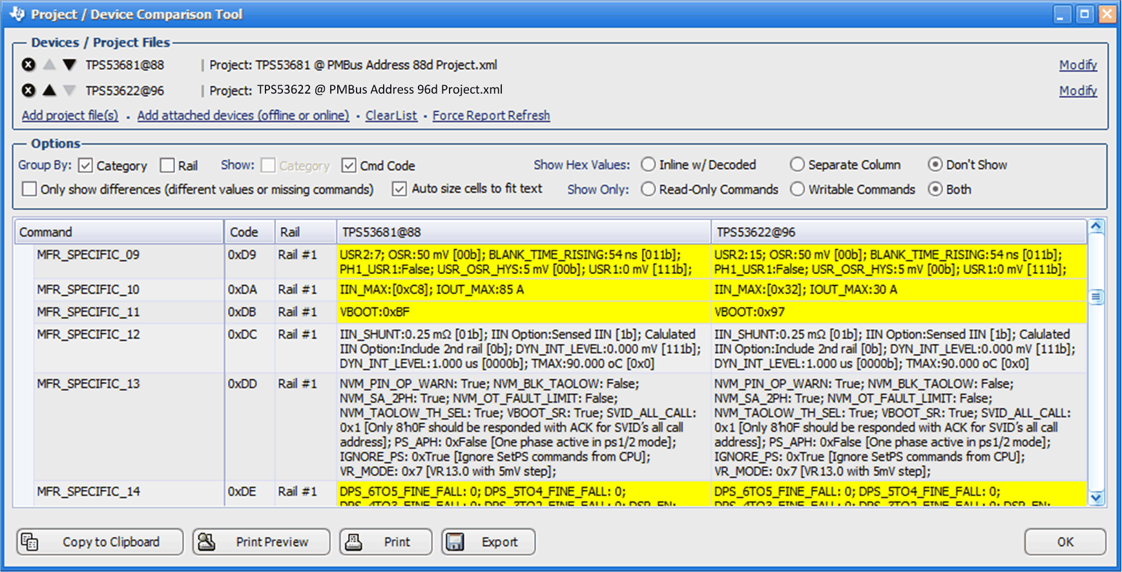Screen dimensions: 1122x572
Task: Select Don't Show hex values option
Action: click(x=935, y=165)
